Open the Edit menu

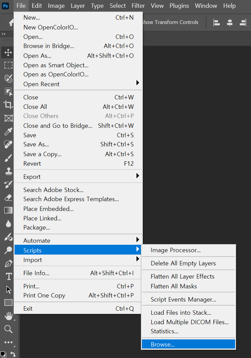[x=37, y=6]
